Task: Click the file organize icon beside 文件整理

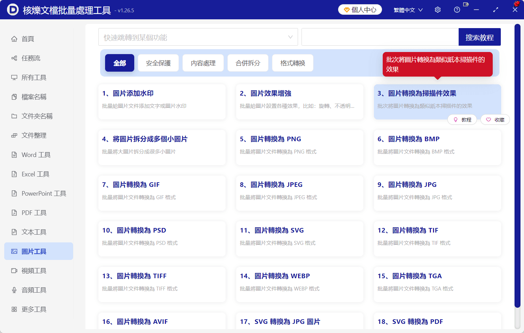Action: coord(14,136)
